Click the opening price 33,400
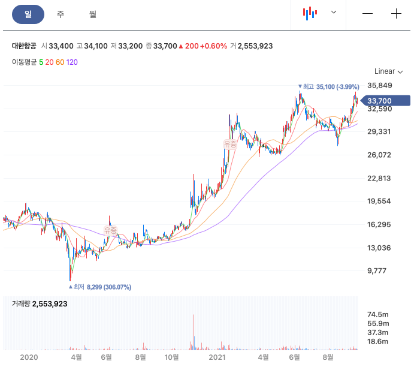Image resolution: width=411 pixels, height=367 pixels. [x=61, y=46]
